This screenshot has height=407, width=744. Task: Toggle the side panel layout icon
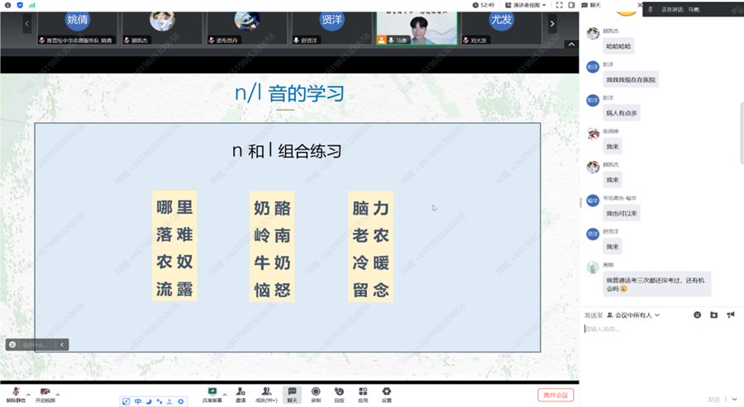pyautogui.click(x=572, y=5)
